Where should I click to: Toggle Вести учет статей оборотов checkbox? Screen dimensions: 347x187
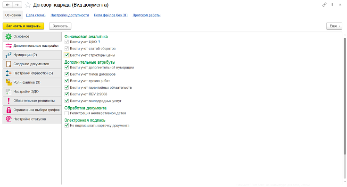66,48
